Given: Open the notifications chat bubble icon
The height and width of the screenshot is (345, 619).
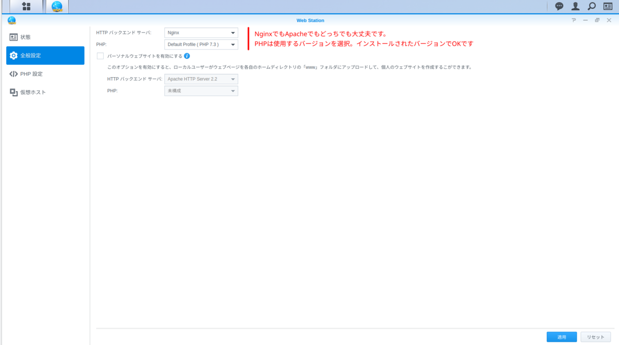Looking at the screenshot, I should tap(559, 6).
